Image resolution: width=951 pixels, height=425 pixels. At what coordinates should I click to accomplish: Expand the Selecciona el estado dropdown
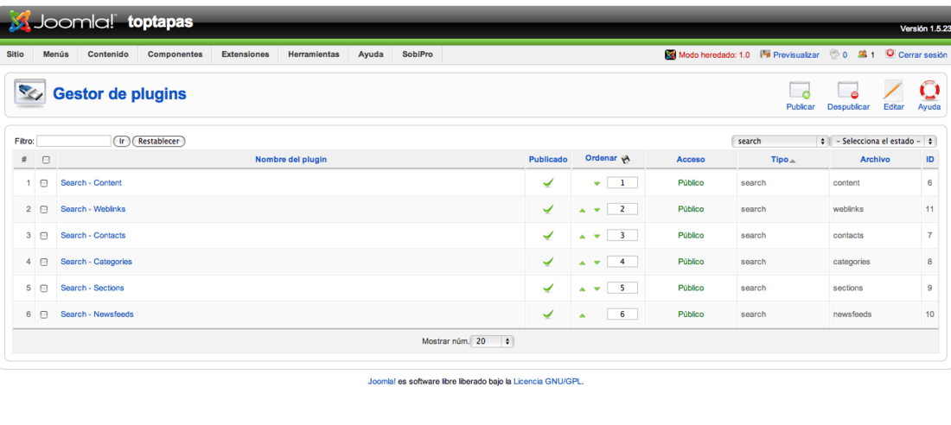click(883, 141)
